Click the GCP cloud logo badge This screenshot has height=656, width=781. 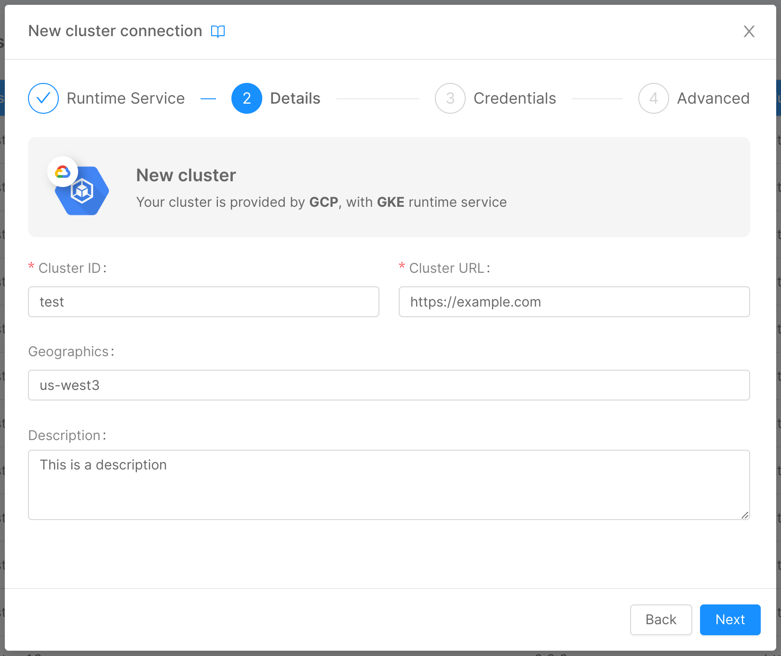(63, 171)
